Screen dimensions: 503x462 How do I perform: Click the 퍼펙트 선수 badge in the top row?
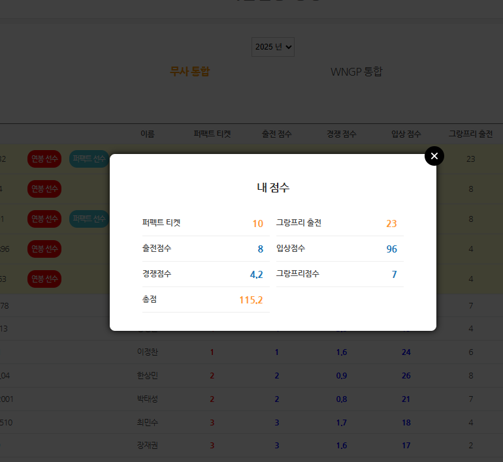89,159
